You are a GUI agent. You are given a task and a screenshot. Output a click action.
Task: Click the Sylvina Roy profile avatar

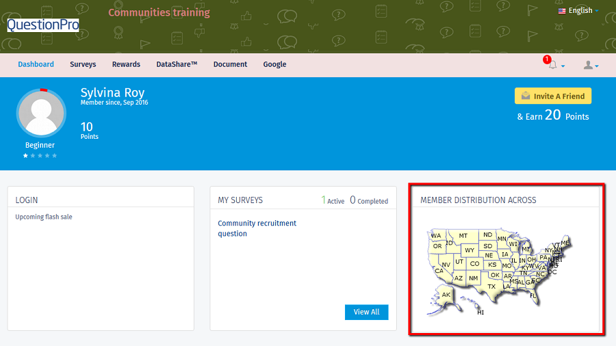[41, 113]
